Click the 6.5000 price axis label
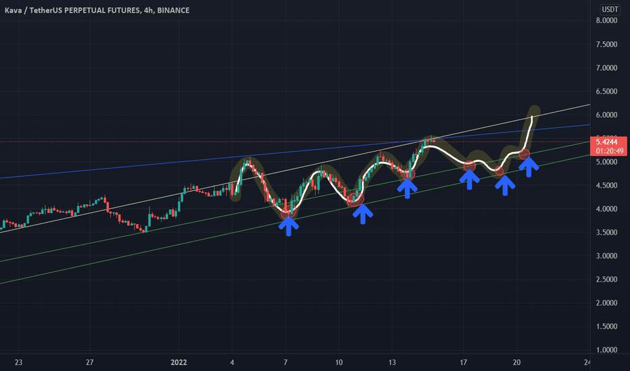630x371 pixels. (x=606, y=92)
